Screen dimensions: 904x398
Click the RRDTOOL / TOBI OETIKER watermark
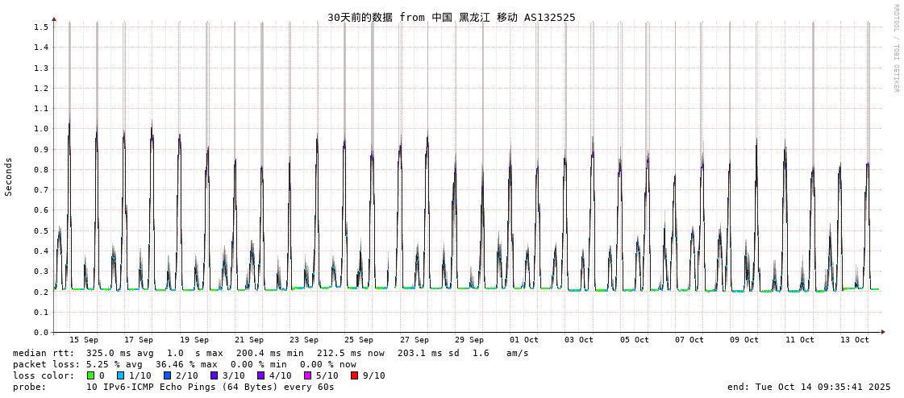895,48
